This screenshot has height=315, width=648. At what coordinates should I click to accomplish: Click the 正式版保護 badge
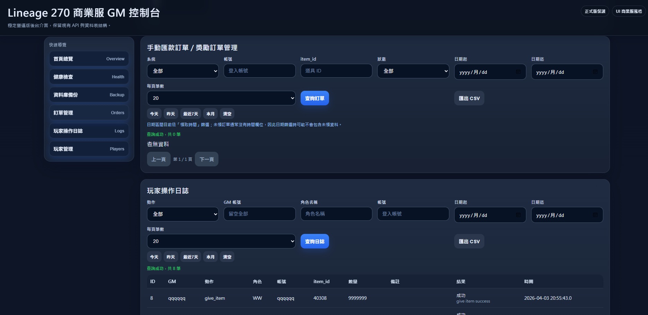click(x=595, y=11)
